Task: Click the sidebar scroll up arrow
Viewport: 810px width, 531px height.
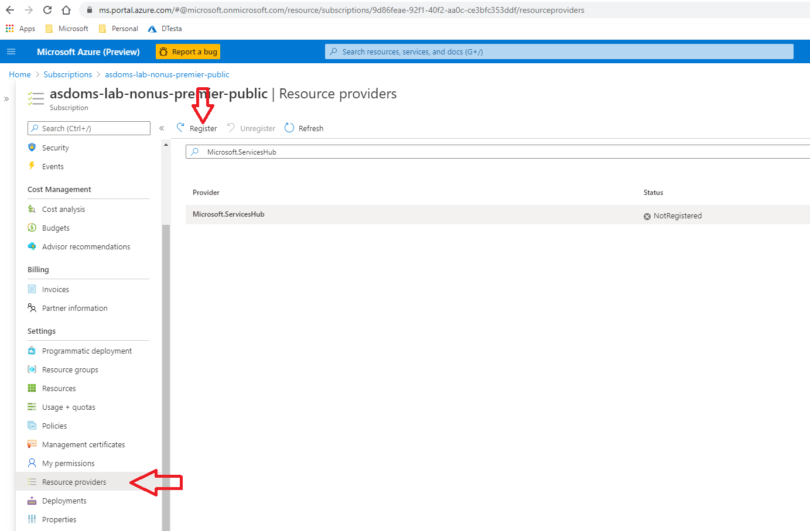Action: click(x=166, y=145)
